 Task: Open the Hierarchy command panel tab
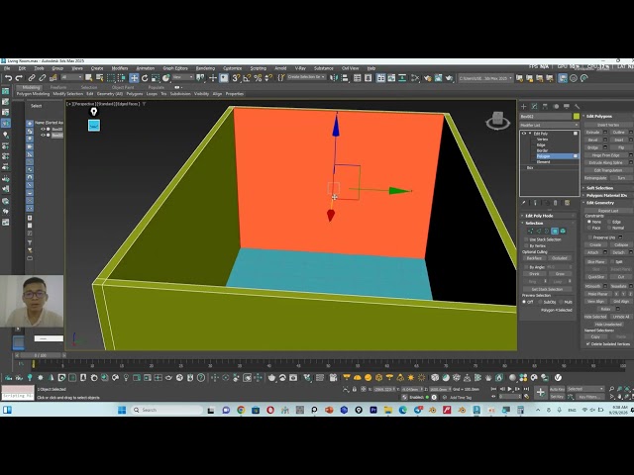(x=545, y=106)
